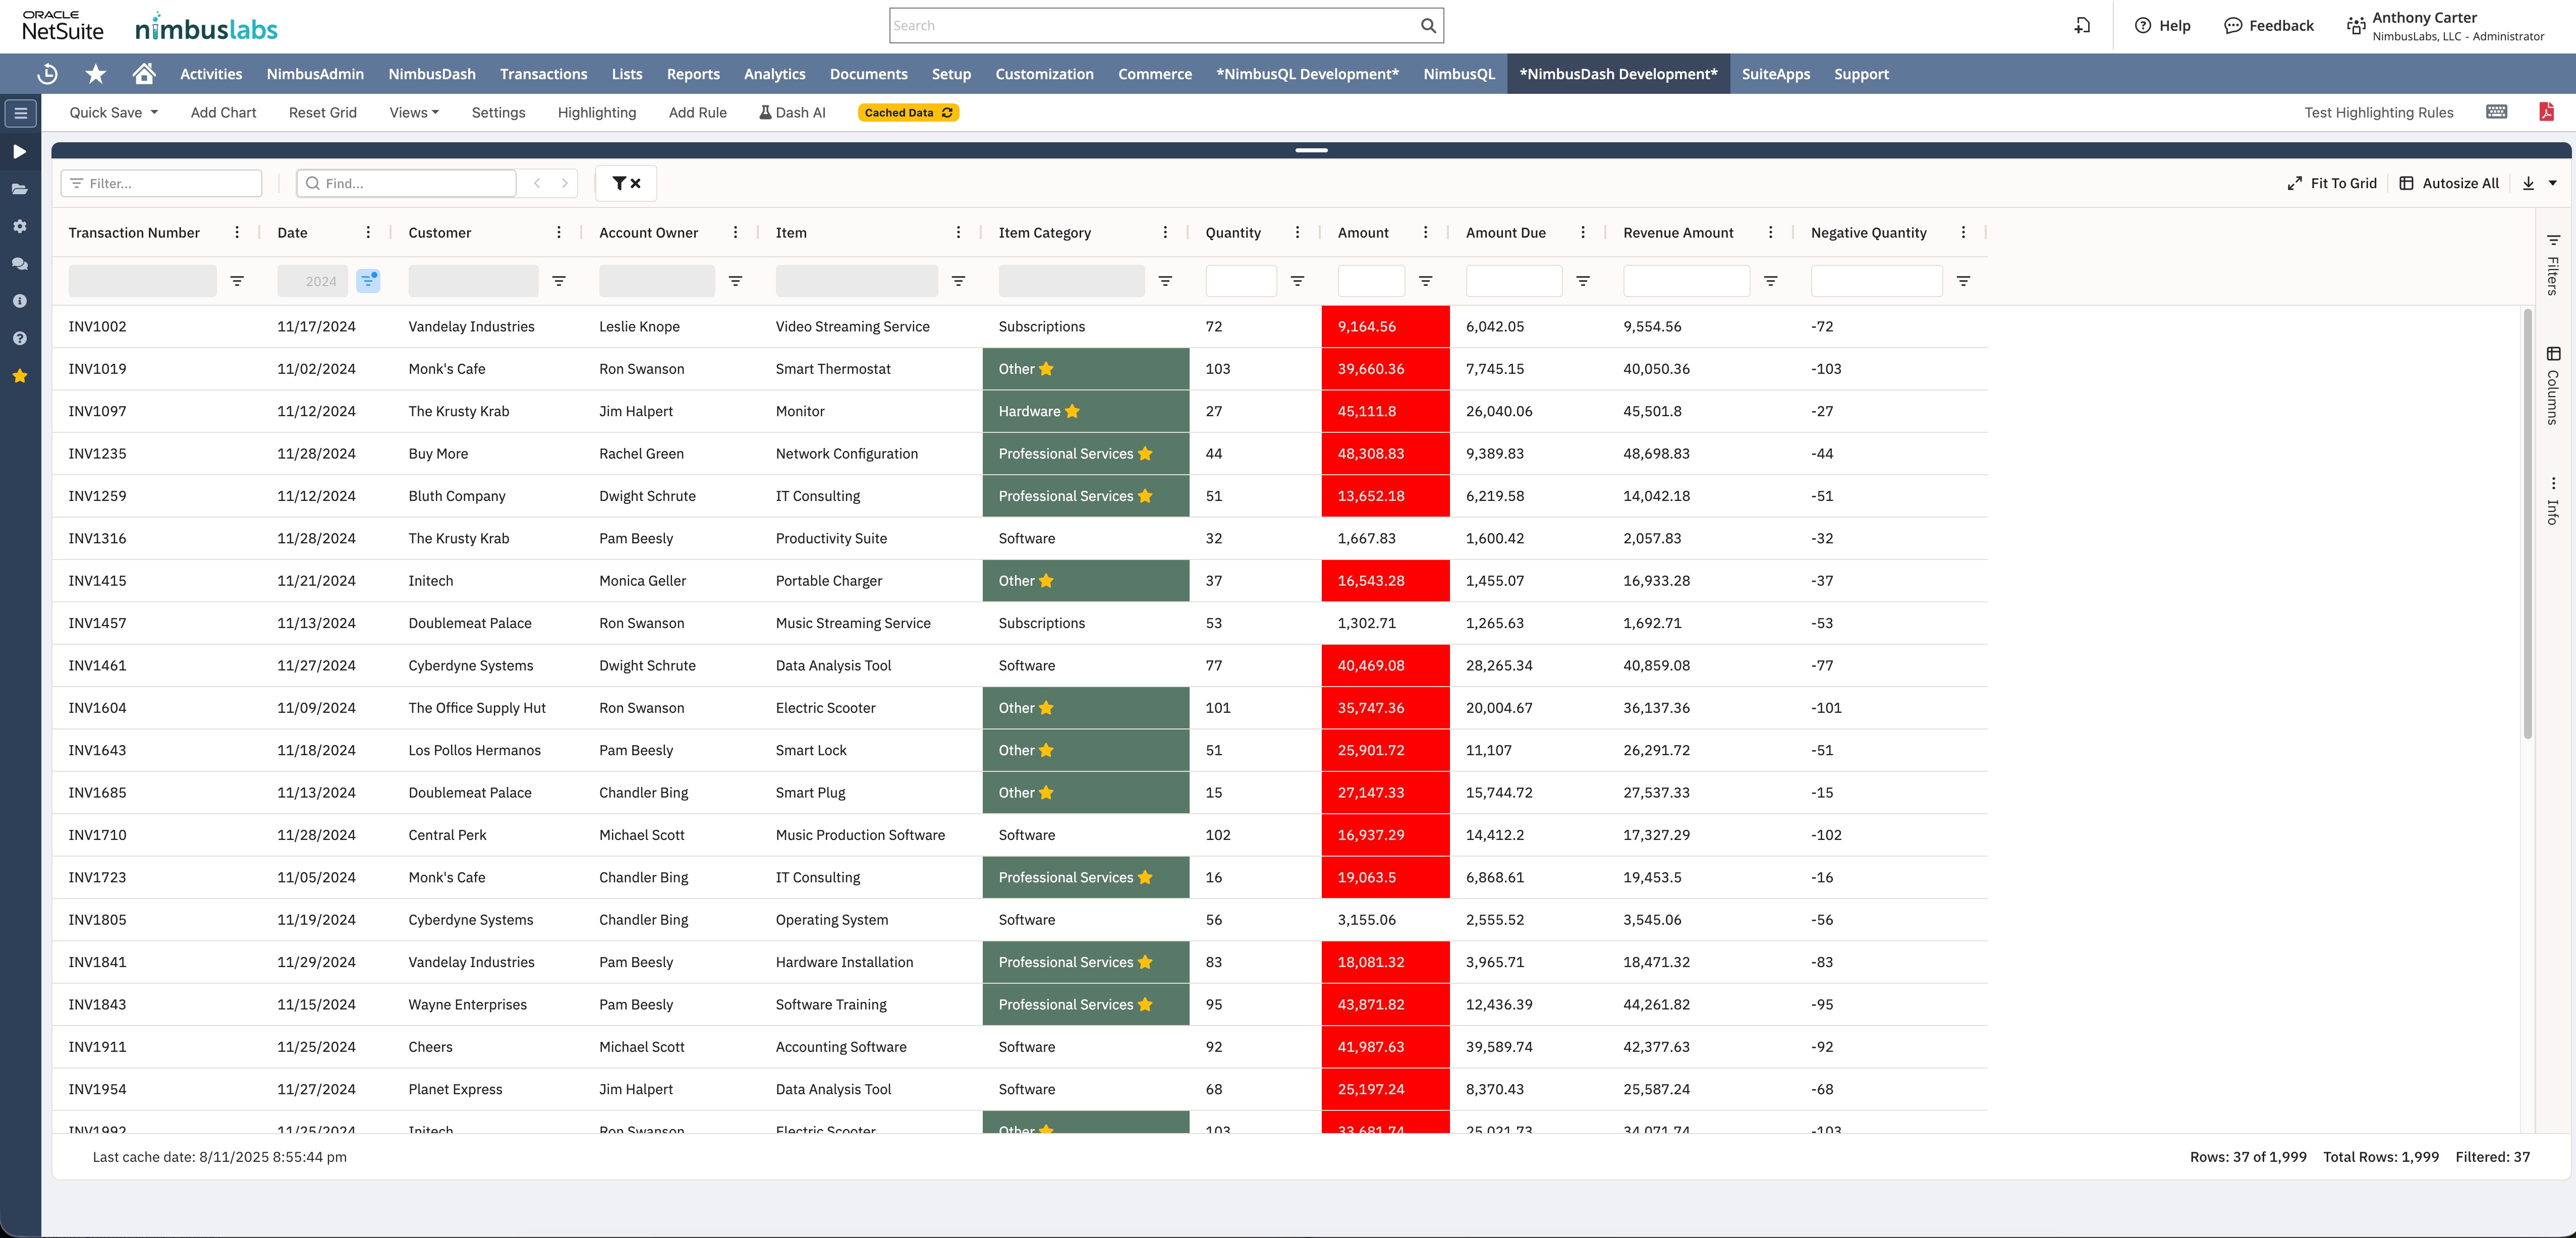The height and width of the screenshot is (1238, 2576).
Task: Click the search magnifier icon
Action: point(1428,26)
